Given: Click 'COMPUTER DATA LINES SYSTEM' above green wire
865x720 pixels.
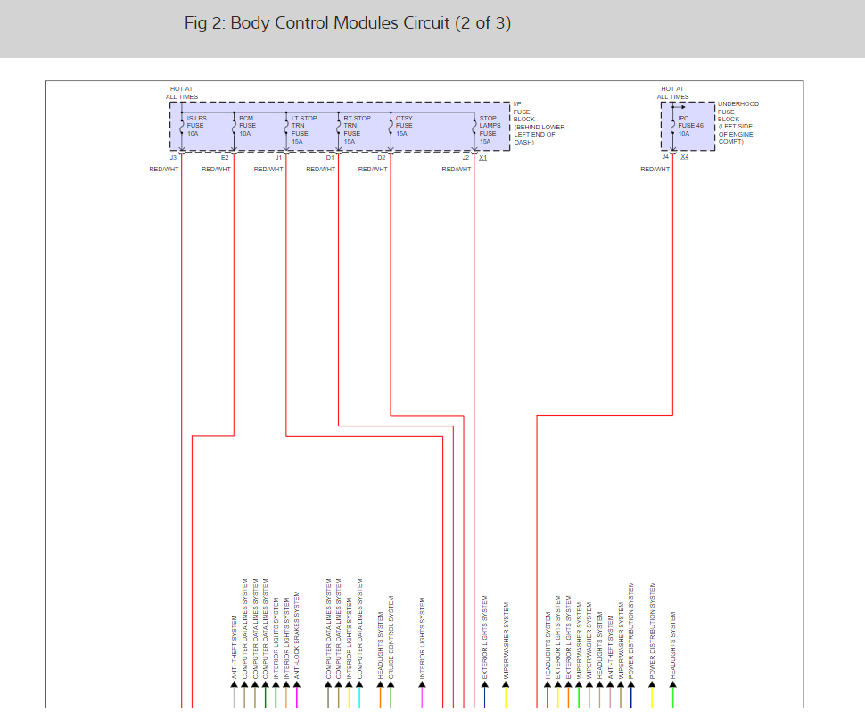Looking at the screenshot, I should point(266,629).
